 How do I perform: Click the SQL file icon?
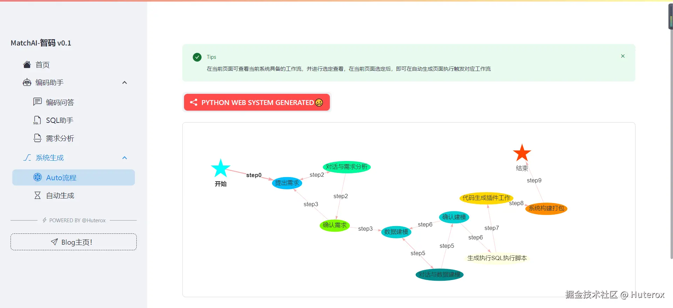[37, 120]
